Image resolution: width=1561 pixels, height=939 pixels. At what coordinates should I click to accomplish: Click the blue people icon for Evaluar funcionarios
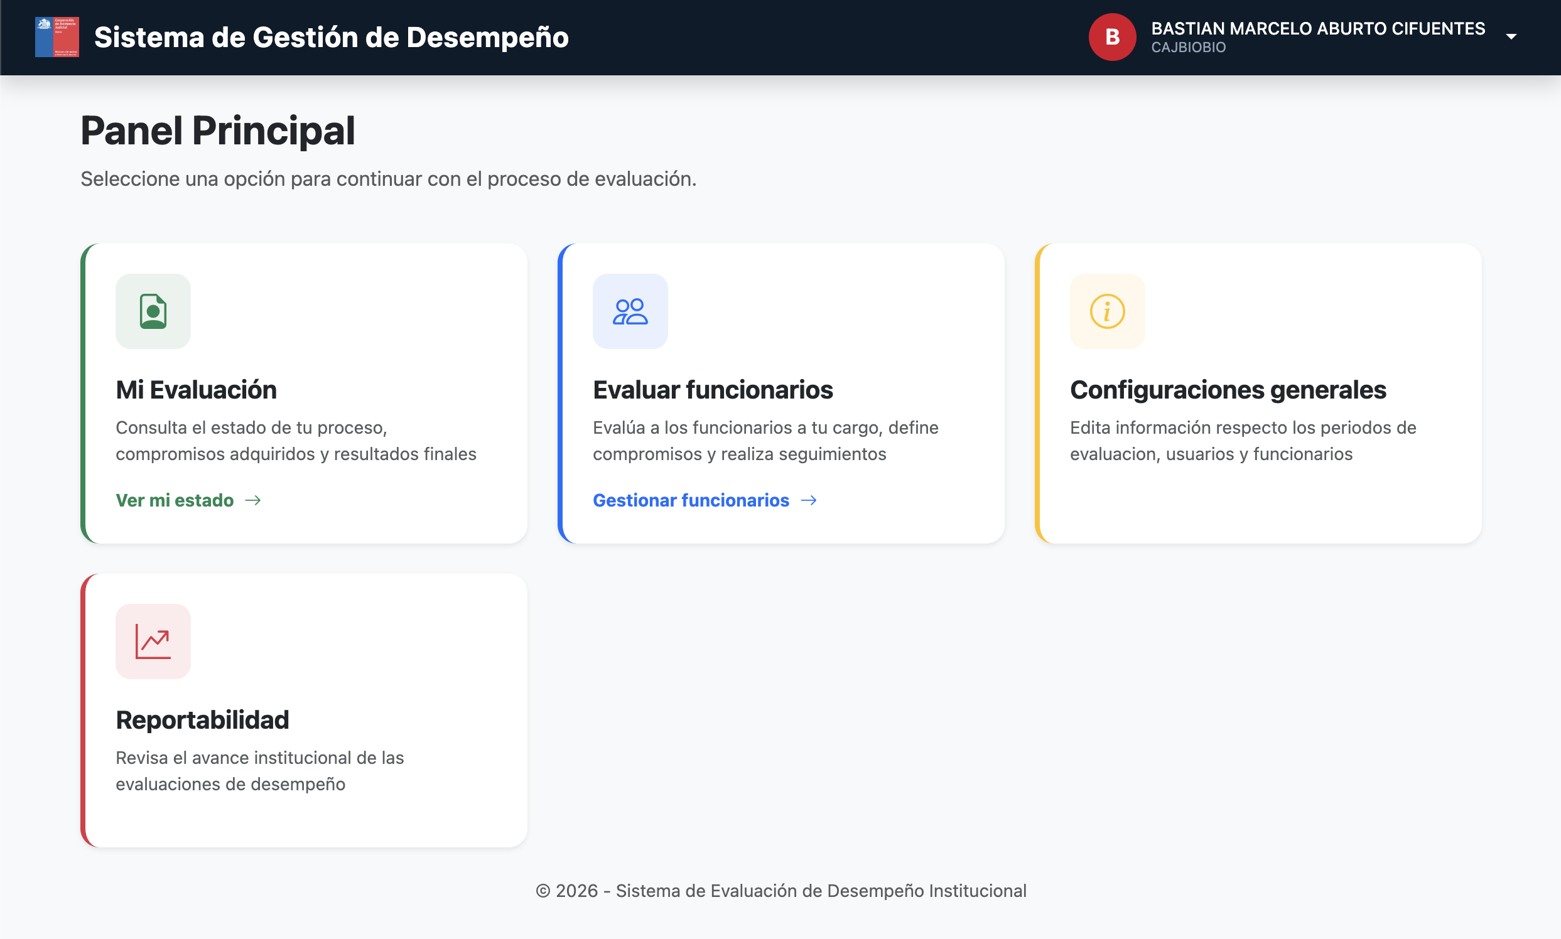[x=630, y=311]
